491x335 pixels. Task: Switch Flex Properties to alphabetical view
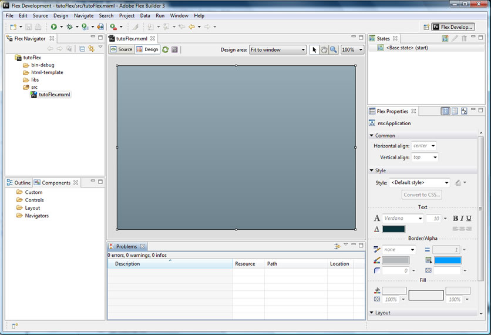(464, 111)
